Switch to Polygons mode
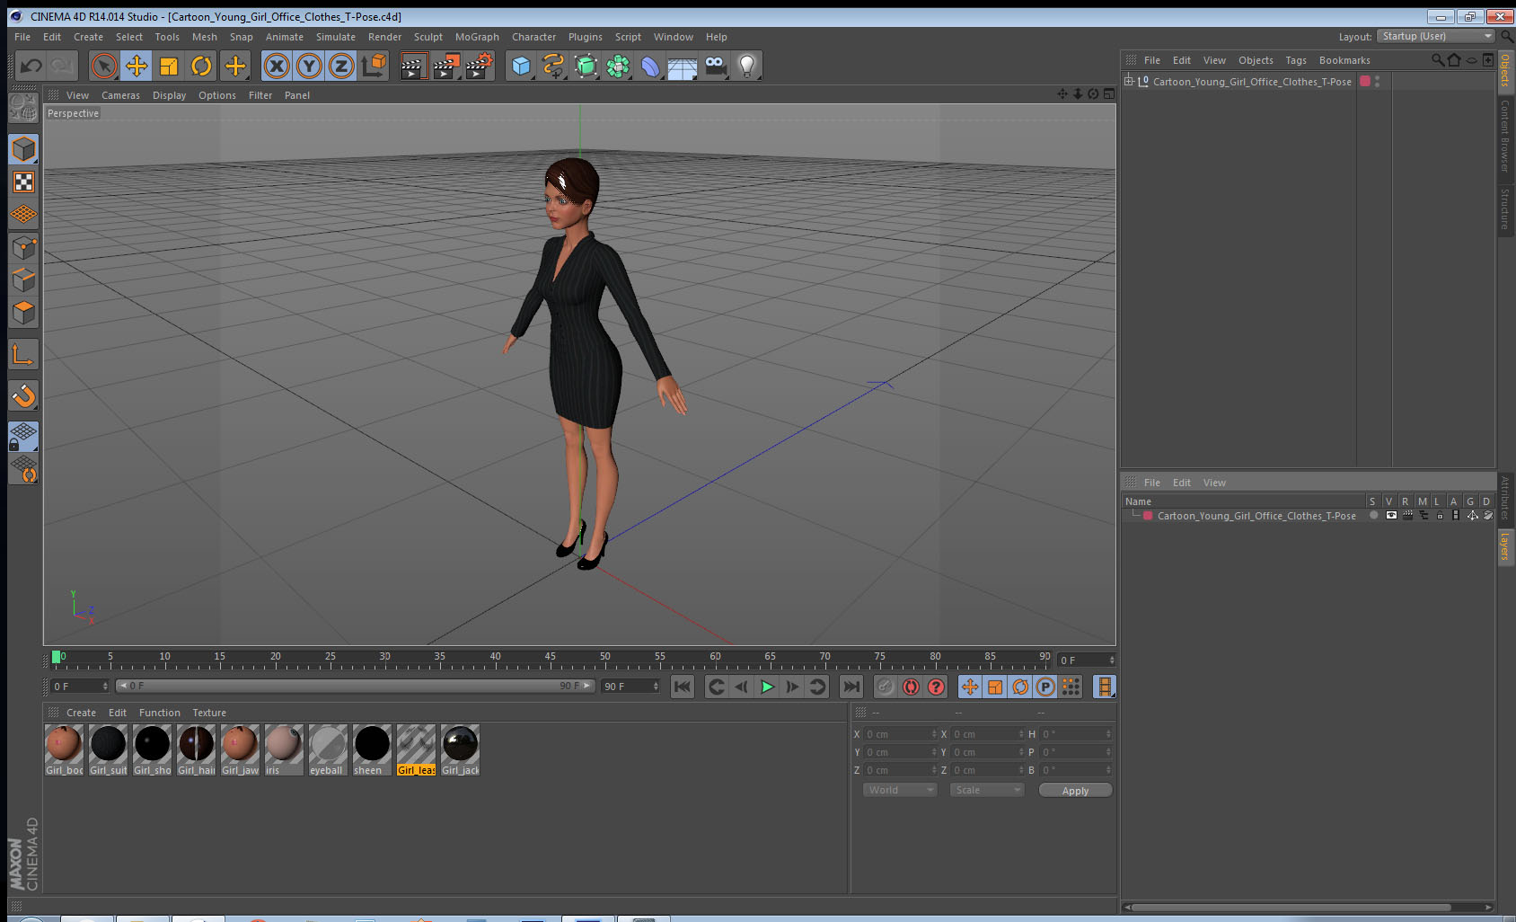1516x922 pixels. (x=23, y=313)
